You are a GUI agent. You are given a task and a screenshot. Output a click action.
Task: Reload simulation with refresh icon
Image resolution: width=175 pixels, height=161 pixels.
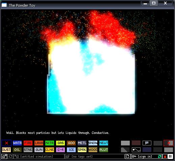pos(10,157)
